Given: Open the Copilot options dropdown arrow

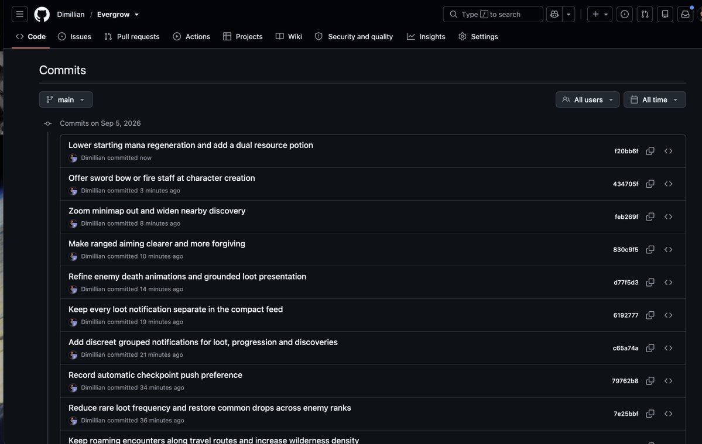Looking at the screenshot, I should [569, 14].
